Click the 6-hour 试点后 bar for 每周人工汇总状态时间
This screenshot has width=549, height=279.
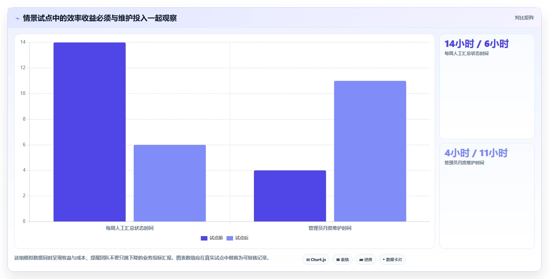(x=170, y=183)
